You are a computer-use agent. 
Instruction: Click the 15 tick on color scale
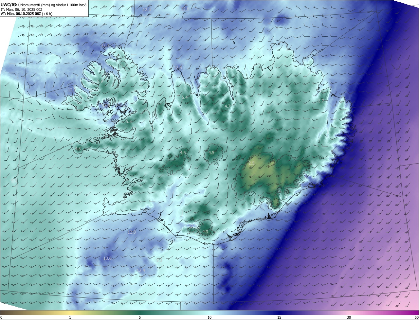[x=279, y=317]
